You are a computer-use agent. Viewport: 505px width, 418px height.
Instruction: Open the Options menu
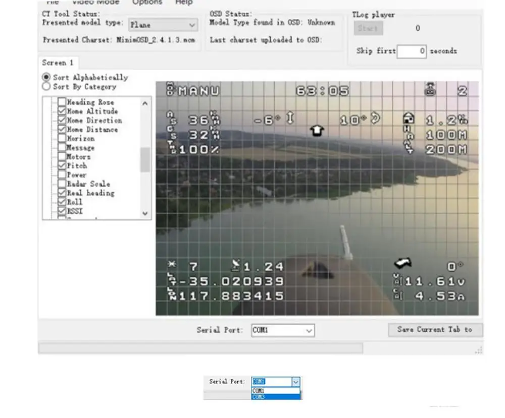(x=147, y=2)
